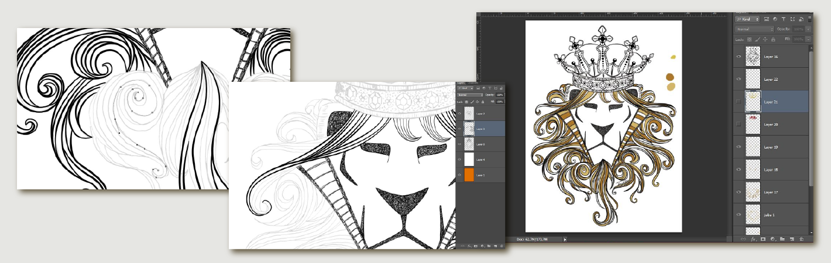
Task: Add layer mask in right panel footer
Action: [x=763, y=239]
